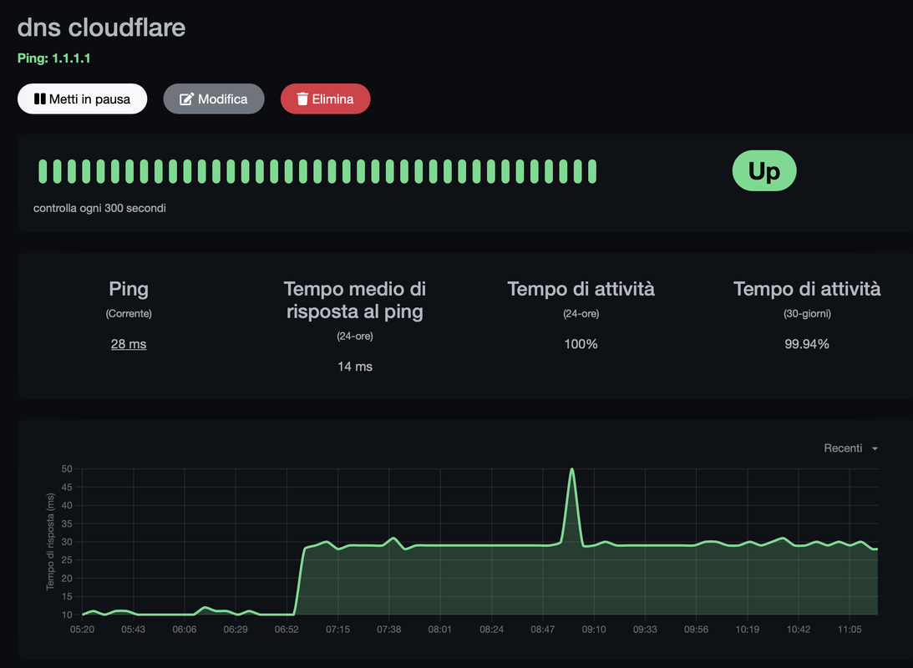
Task: Click the trash icon in Elimina
Action: pos(302,99)
